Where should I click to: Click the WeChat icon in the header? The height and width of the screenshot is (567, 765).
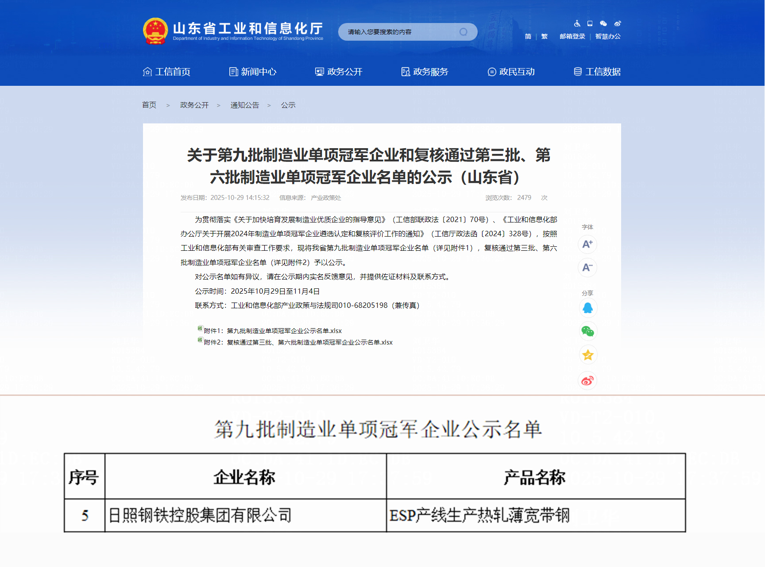click(x=603, y=23)
